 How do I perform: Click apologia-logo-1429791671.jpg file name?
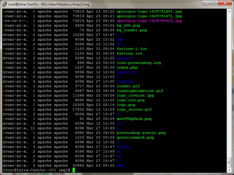point(149,16)
